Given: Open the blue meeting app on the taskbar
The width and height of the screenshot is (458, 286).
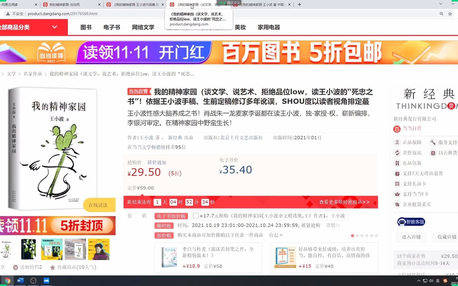Looking at the screenshot, I should 46,281.
